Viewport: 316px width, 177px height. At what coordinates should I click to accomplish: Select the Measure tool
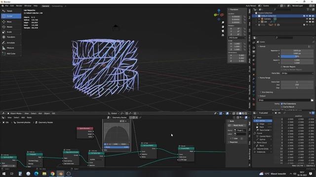tap(11, 48)
